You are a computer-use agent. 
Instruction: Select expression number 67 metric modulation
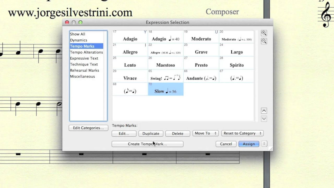click(236, 76)
